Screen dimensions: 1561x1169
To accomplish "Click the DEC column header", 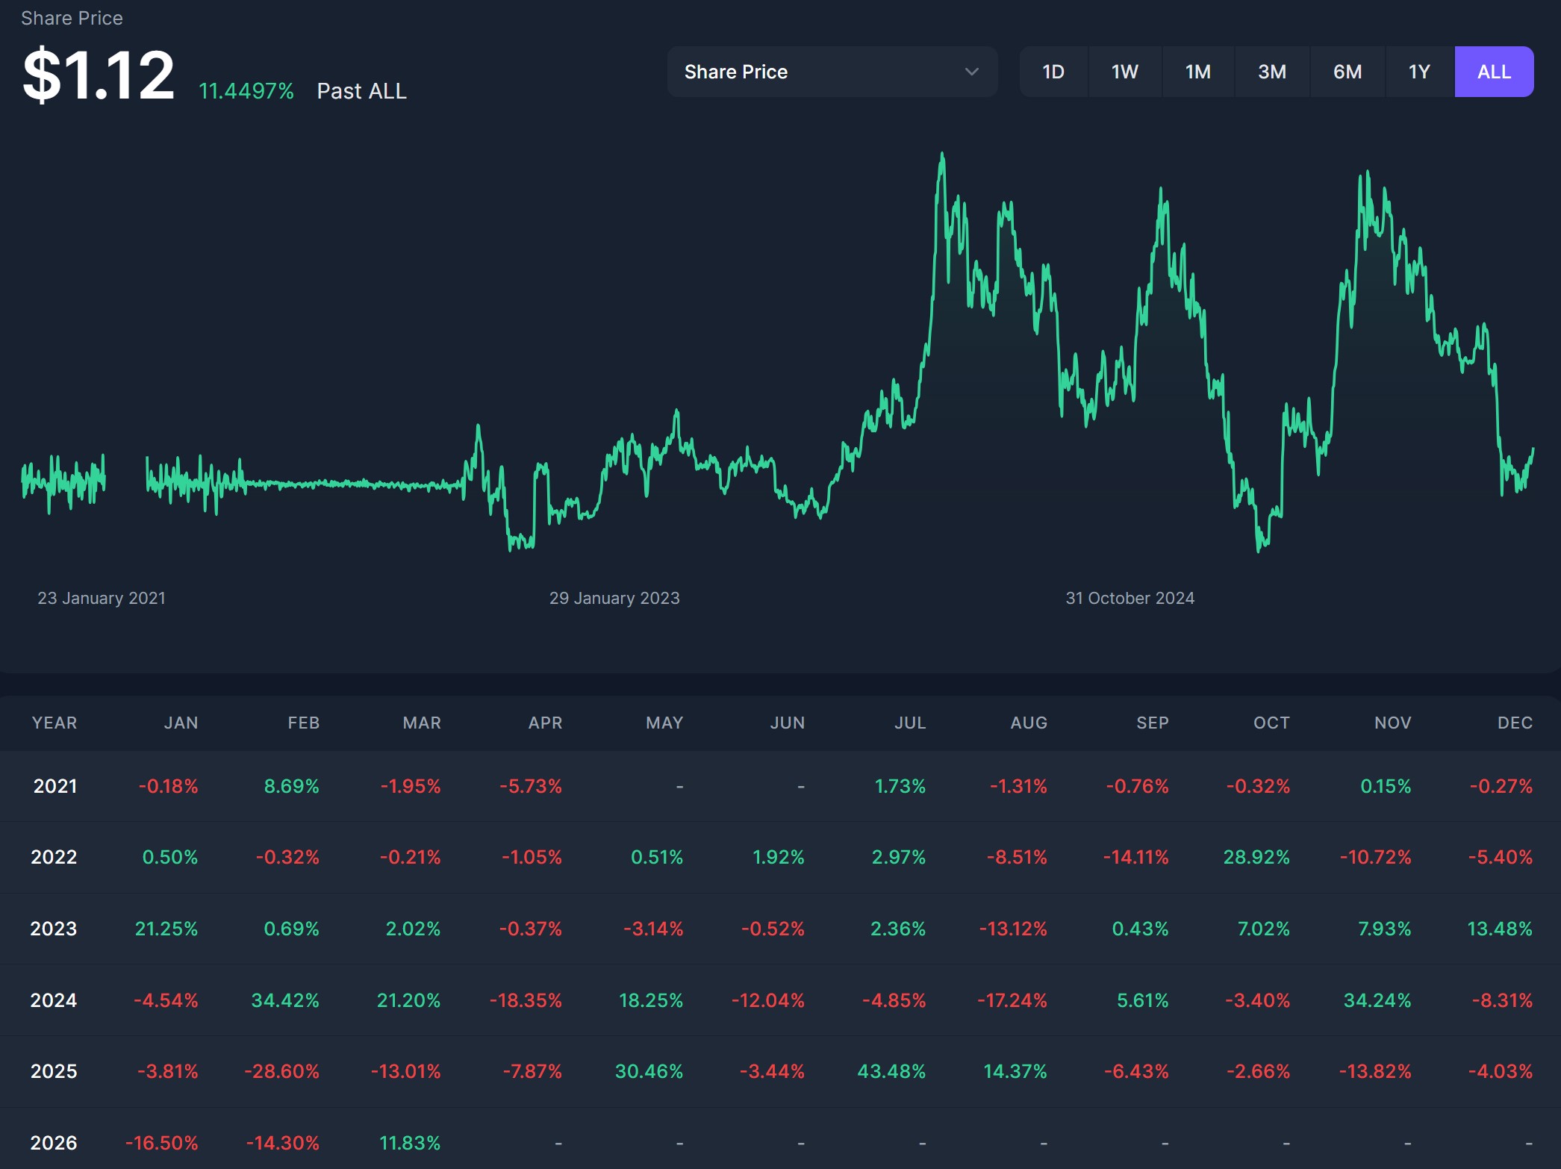I will (1514, 723).
